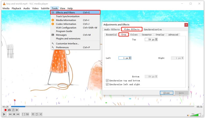Switch to the Synchronization tab
205x118 pixels.
click(x=153, y=29)
